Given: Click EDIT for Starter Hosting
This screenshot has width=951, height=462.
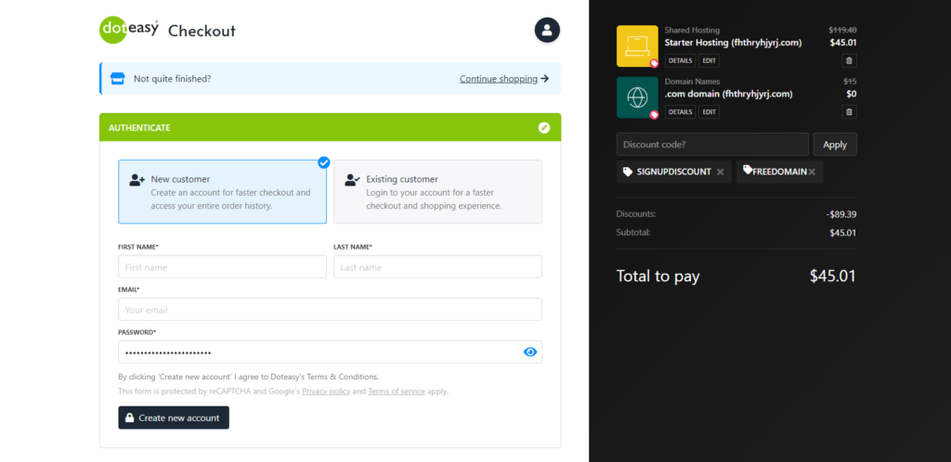Looking at the screenshot, I should pos(709,60).
